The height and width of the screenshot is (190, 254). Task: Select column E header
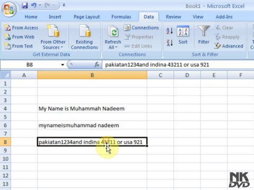214,75
